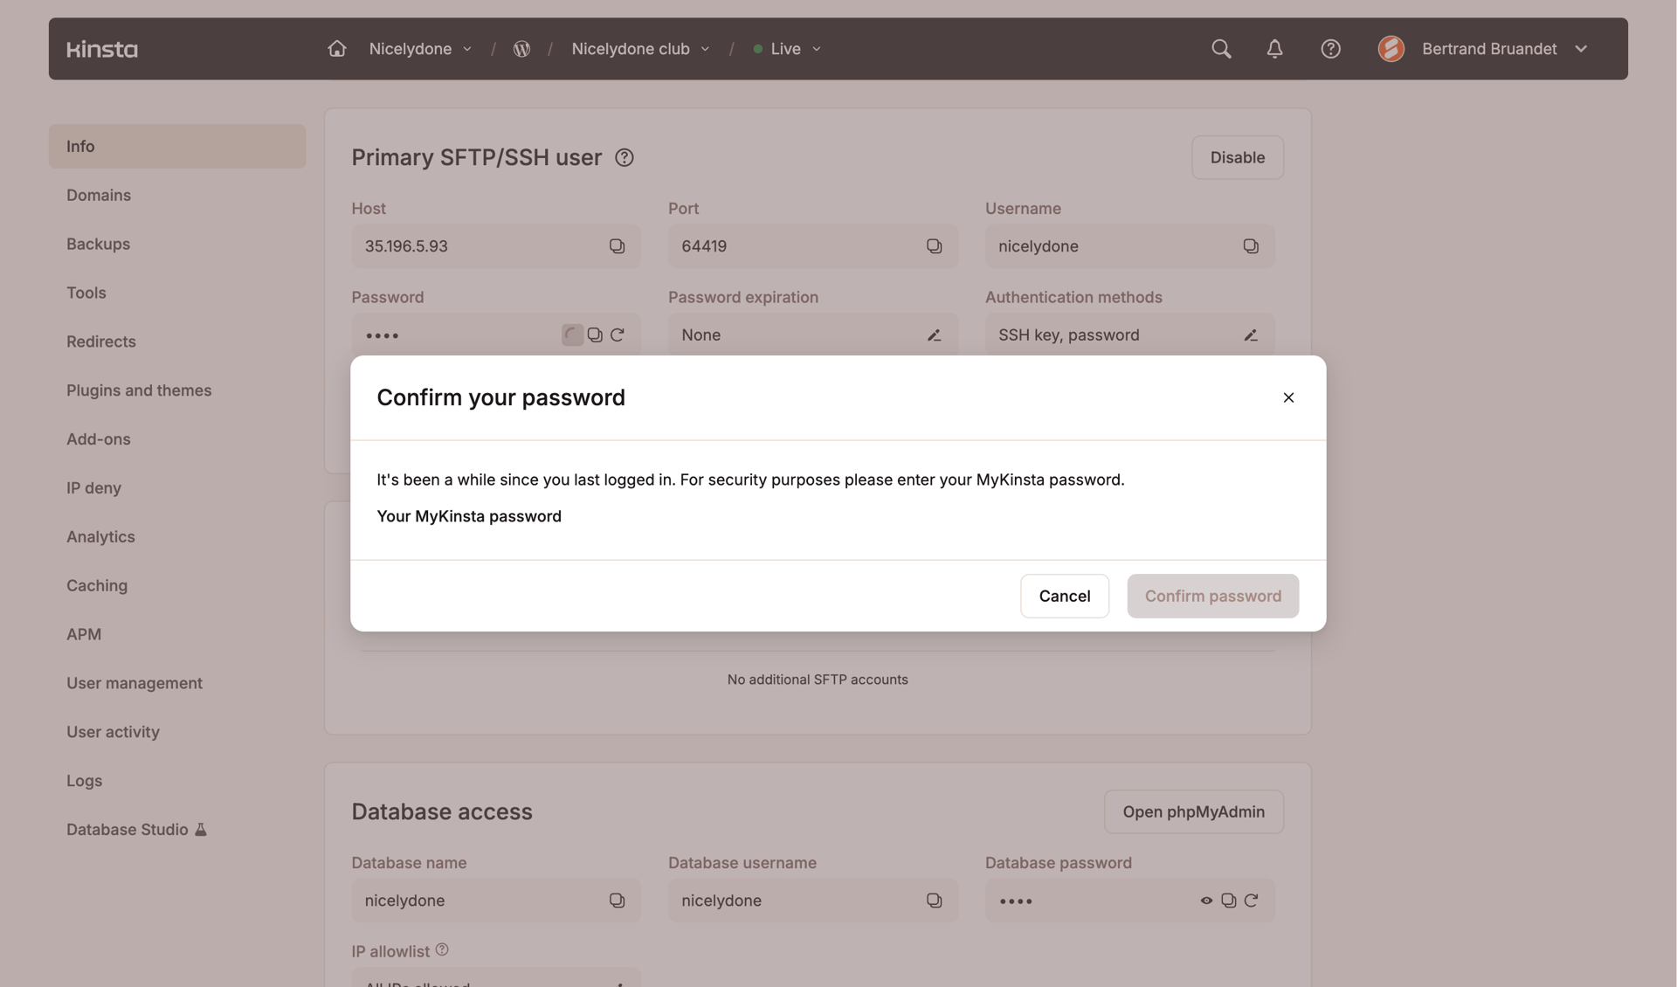Click the WordPress icon in the breadcrumb

[522, 49]
